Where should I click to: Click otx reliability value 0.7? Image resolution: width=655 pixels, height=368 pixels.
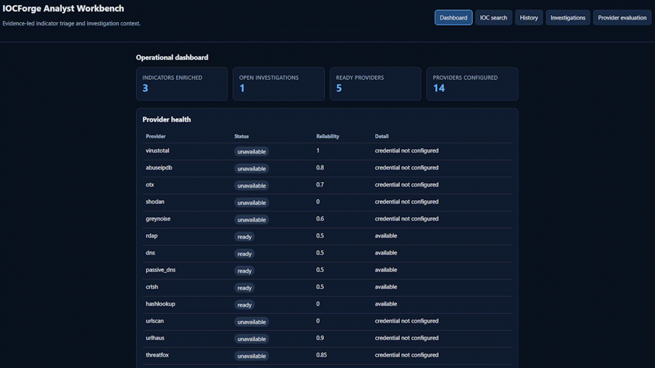[320, 185]
